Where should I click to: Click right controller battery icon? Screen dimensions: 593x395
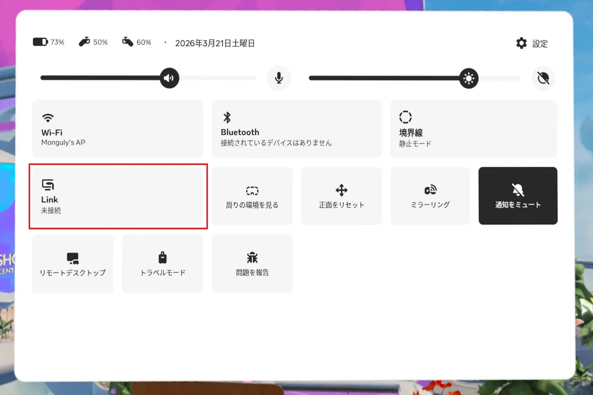128,42
